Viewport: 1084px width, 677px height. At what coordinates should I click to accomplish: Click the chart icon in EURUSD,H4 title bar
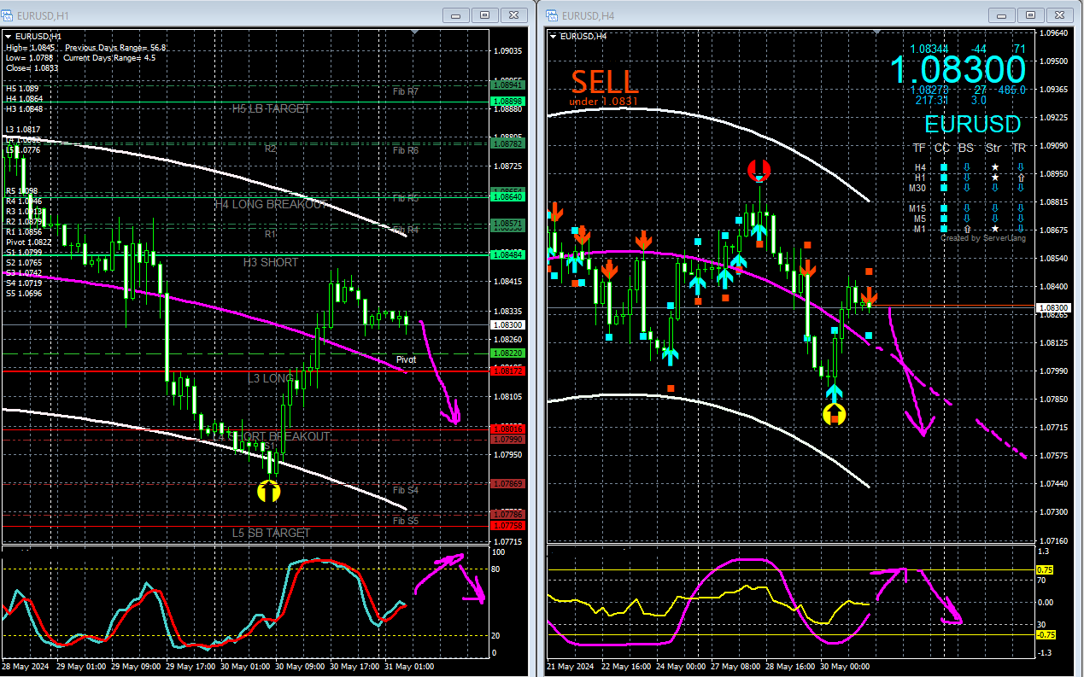click(x=553, y=15)
